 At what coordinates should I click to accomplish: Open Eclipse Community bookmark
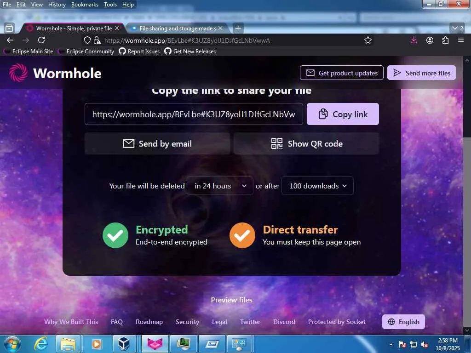coord(86,51)
